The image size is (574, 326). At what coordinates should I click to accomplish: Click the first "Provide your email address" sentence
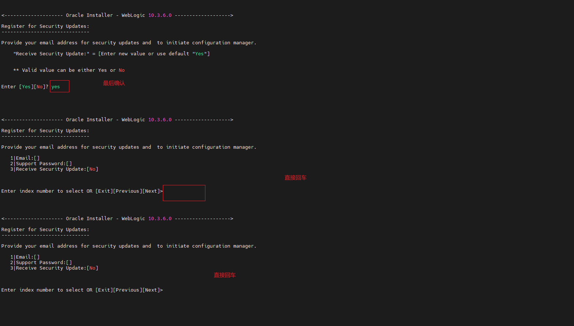[129, 43]
